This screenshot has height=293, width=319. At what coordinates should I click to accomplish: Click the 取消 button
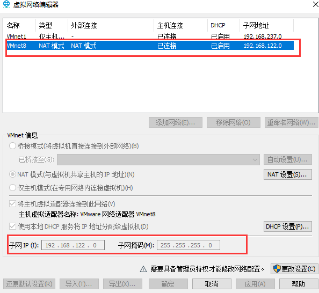pos(212,284)
